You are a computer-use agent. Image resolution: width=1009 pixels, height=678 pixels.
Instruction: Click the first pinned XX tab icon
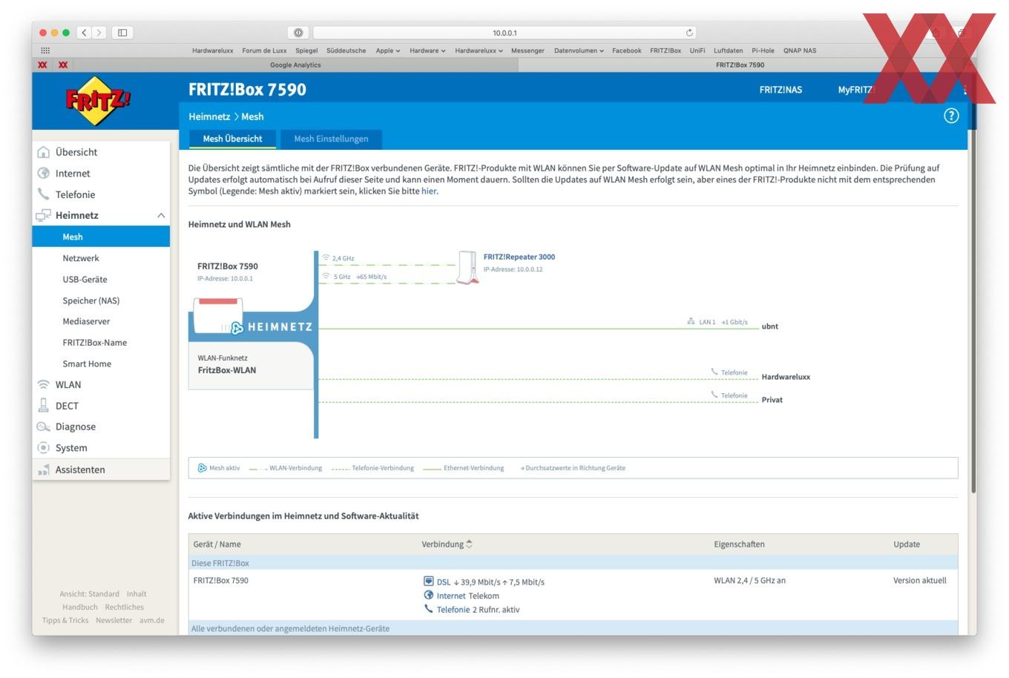[42, 65]
